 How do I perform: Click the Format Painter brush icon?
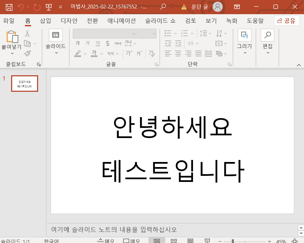click(27, 53)
